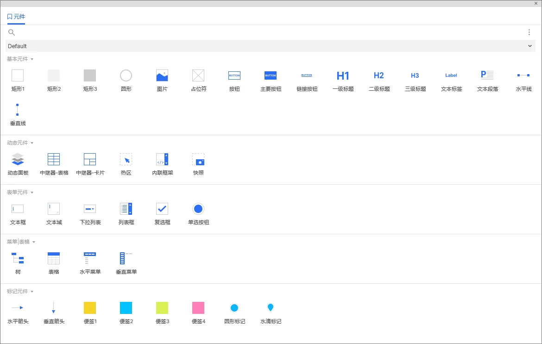The width and height of the screenshot is (542, 344).
Task: Switch to the 元件 tab
Action: (16, 17)
